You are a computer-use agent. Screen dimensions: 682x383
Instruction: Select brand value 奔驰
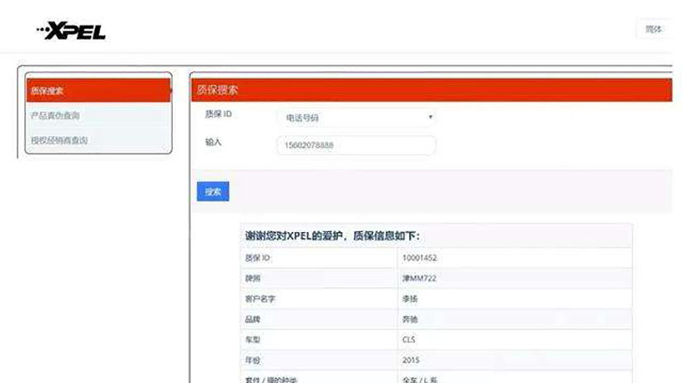point(410,319)
